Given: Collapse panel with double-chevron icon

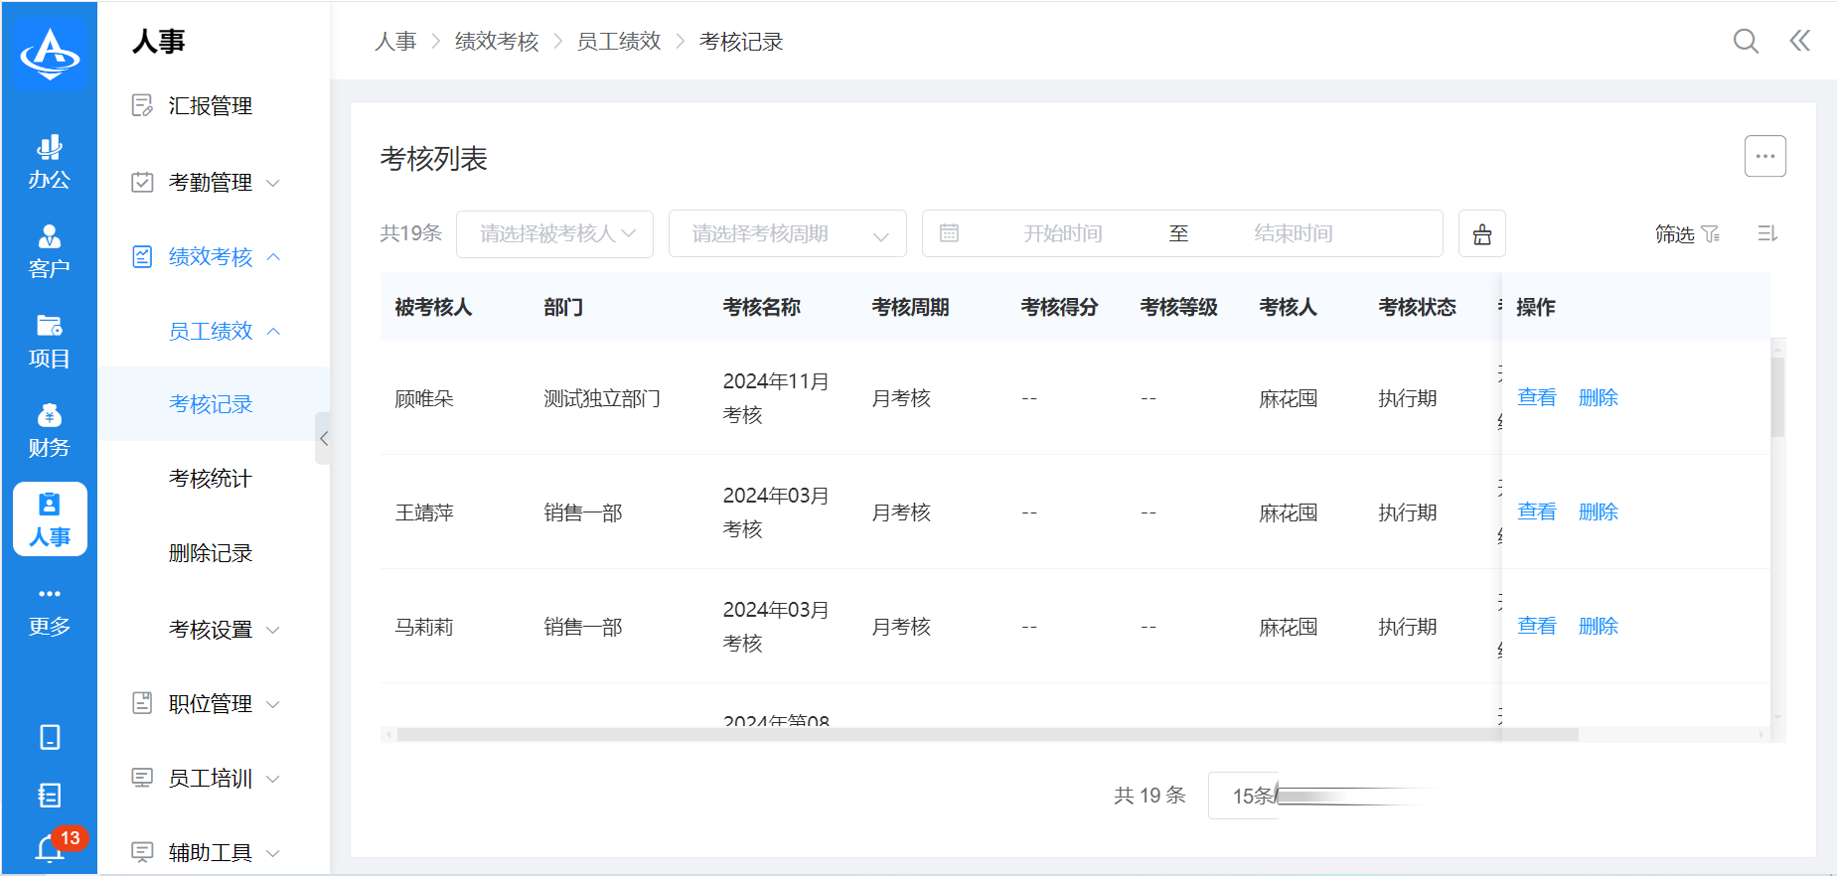Looking at the screenshot, I should pos(1799,41).
